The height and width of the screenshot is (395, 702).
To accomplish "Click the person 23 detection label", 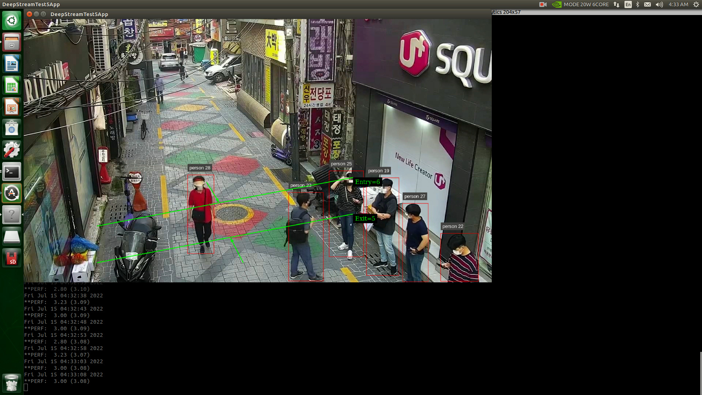I will click(x=301, y=185).
